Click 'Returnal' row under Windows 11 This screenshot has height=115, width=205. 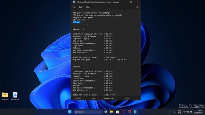point(93,85)
